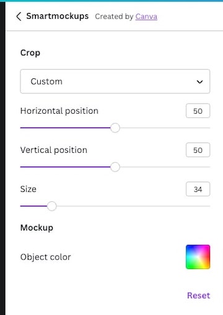Click the Reset button
Image resolution: width=223 pixels, height=315 pixels.
pyautogui.click(x=198, y=296)
